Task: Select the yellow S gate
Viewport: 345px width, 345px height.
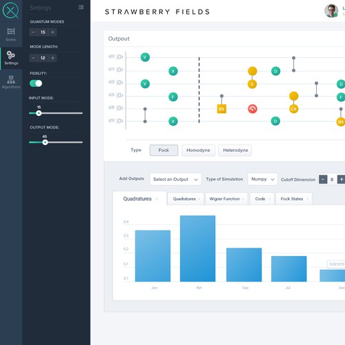Action: [x=252, y=84]
